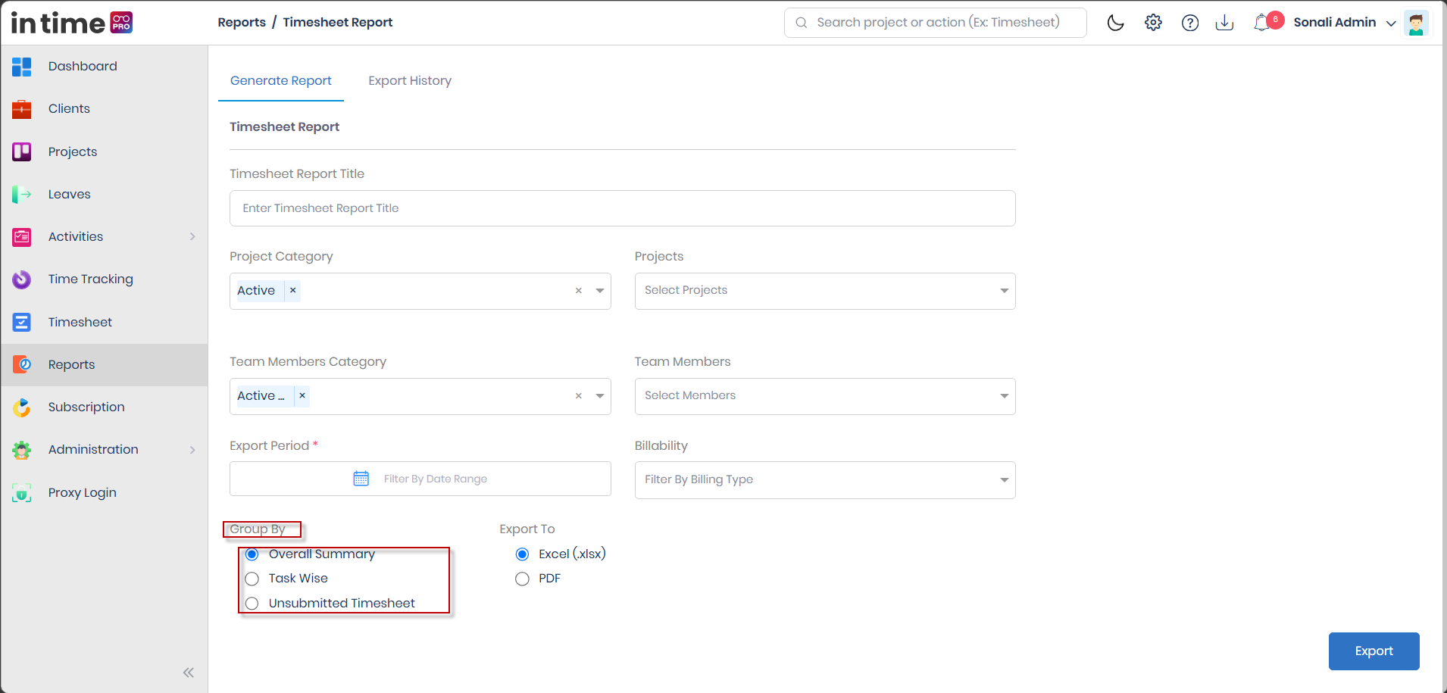The width and height of the screenshot is (1447, 693).
Task: Switch to Generate Report tab
Action: (281, 81)
